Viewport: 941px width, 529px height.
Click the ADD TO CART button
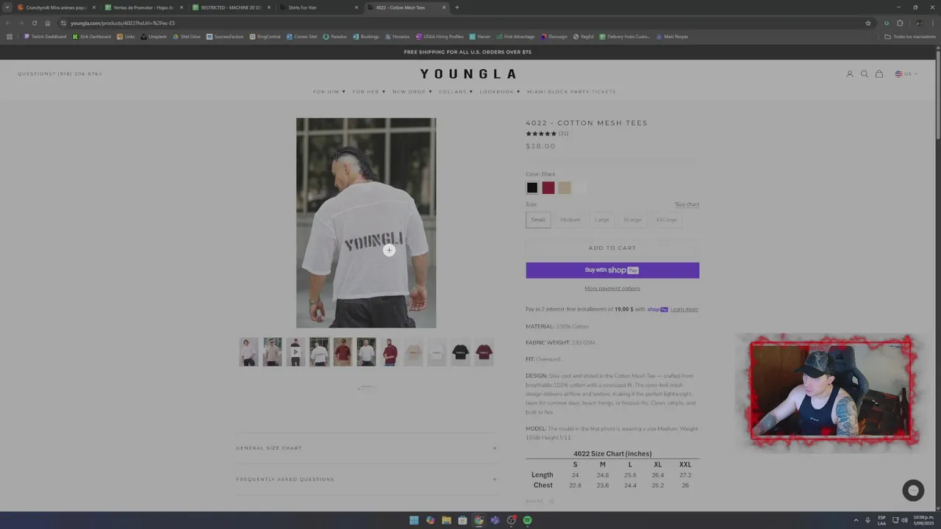[612, 248]
